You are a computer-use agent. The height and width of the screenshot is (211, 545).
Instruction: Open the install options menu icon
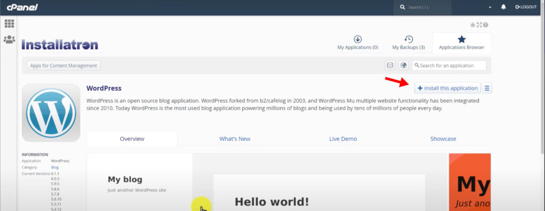coord(487,88)
